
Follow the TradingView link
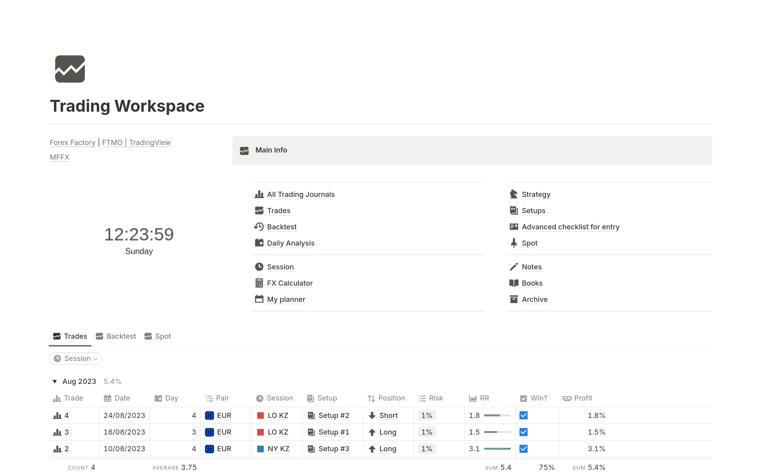click(150, 142)
